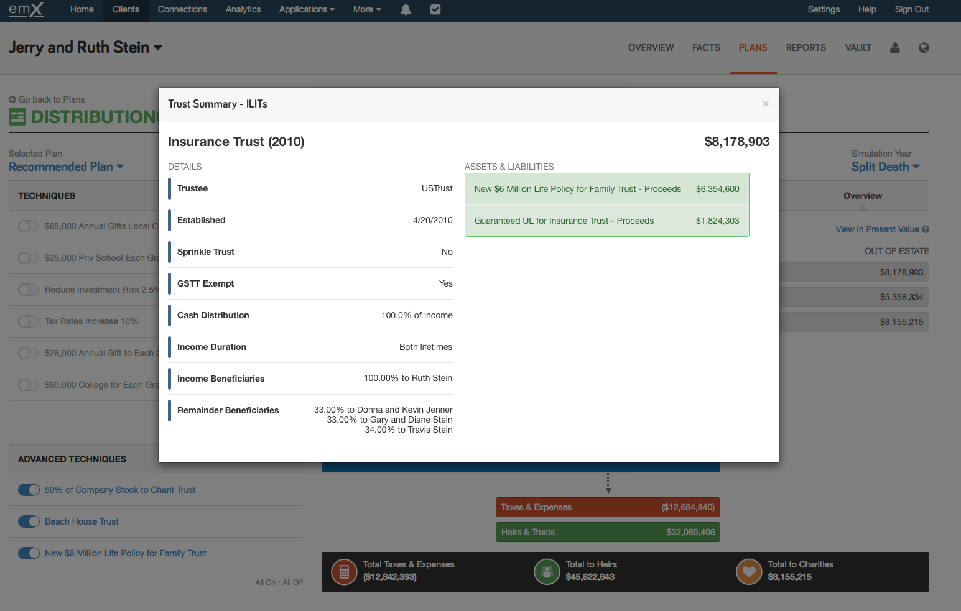961x611 pixels.
Task: Click the Distribution page icon
Action: 17,117
